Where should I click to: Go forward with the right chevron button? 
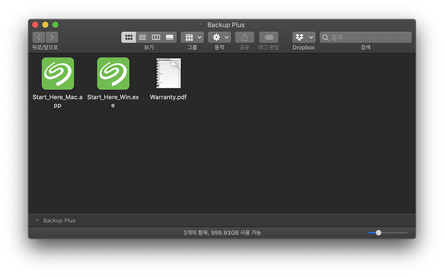52,37
